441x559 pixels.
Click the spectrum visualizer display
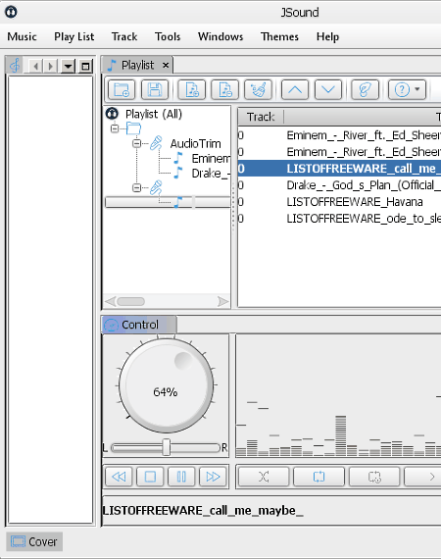pos(338,396)
